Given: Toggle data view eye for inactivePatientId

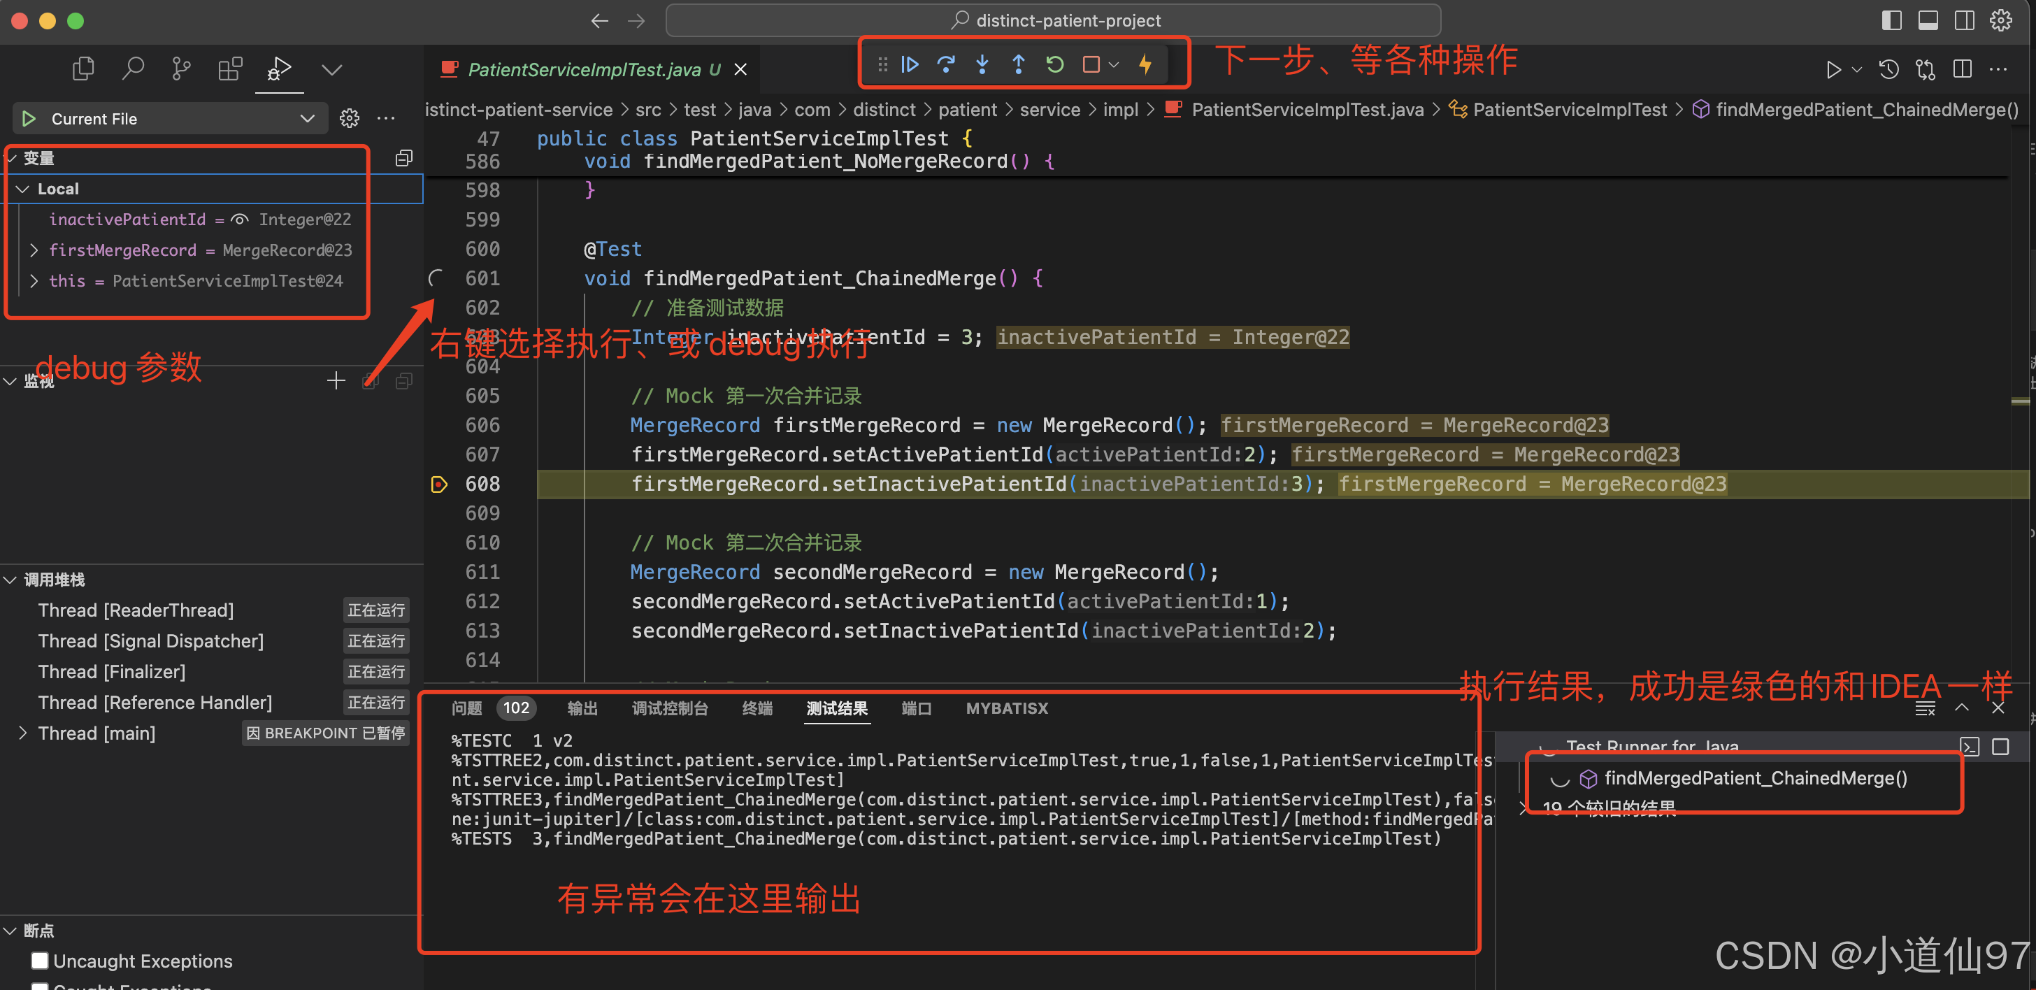Looking at the screenshot, I should (x=241, y=220).
